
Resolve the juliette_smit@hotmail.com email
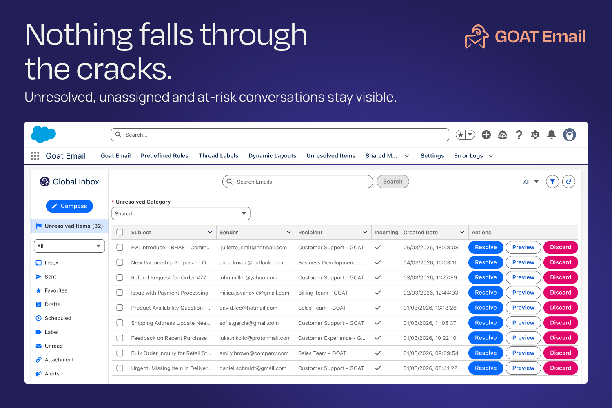(486, 247)
